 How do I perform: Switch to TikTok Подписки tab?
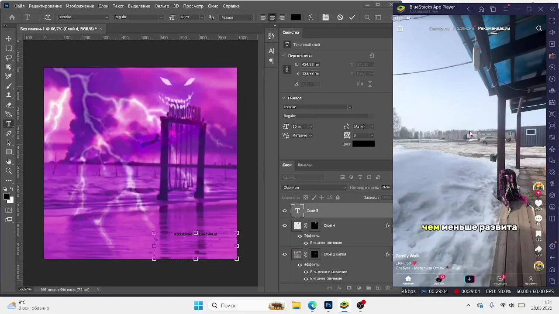463,28
